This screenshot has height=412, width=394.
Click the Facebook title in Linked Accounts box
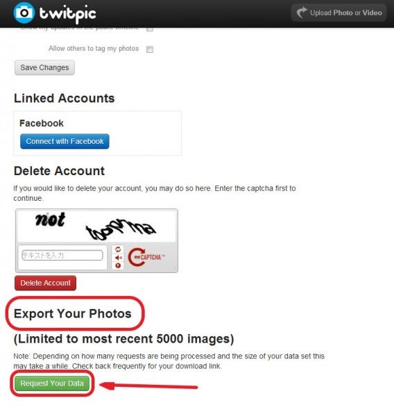pos(42,123)
